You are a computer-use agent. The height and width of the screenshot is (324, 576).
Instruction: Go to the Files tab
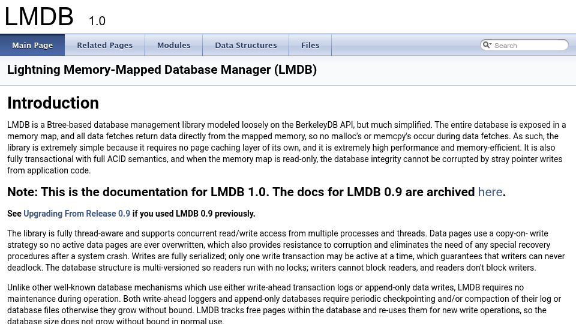coord(310,45)
